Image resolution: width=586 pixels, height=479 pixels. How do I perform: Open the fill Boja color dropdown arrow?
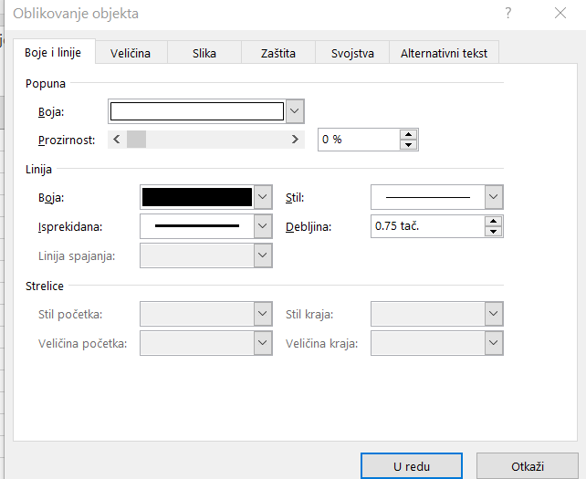(x=295, y=111)
